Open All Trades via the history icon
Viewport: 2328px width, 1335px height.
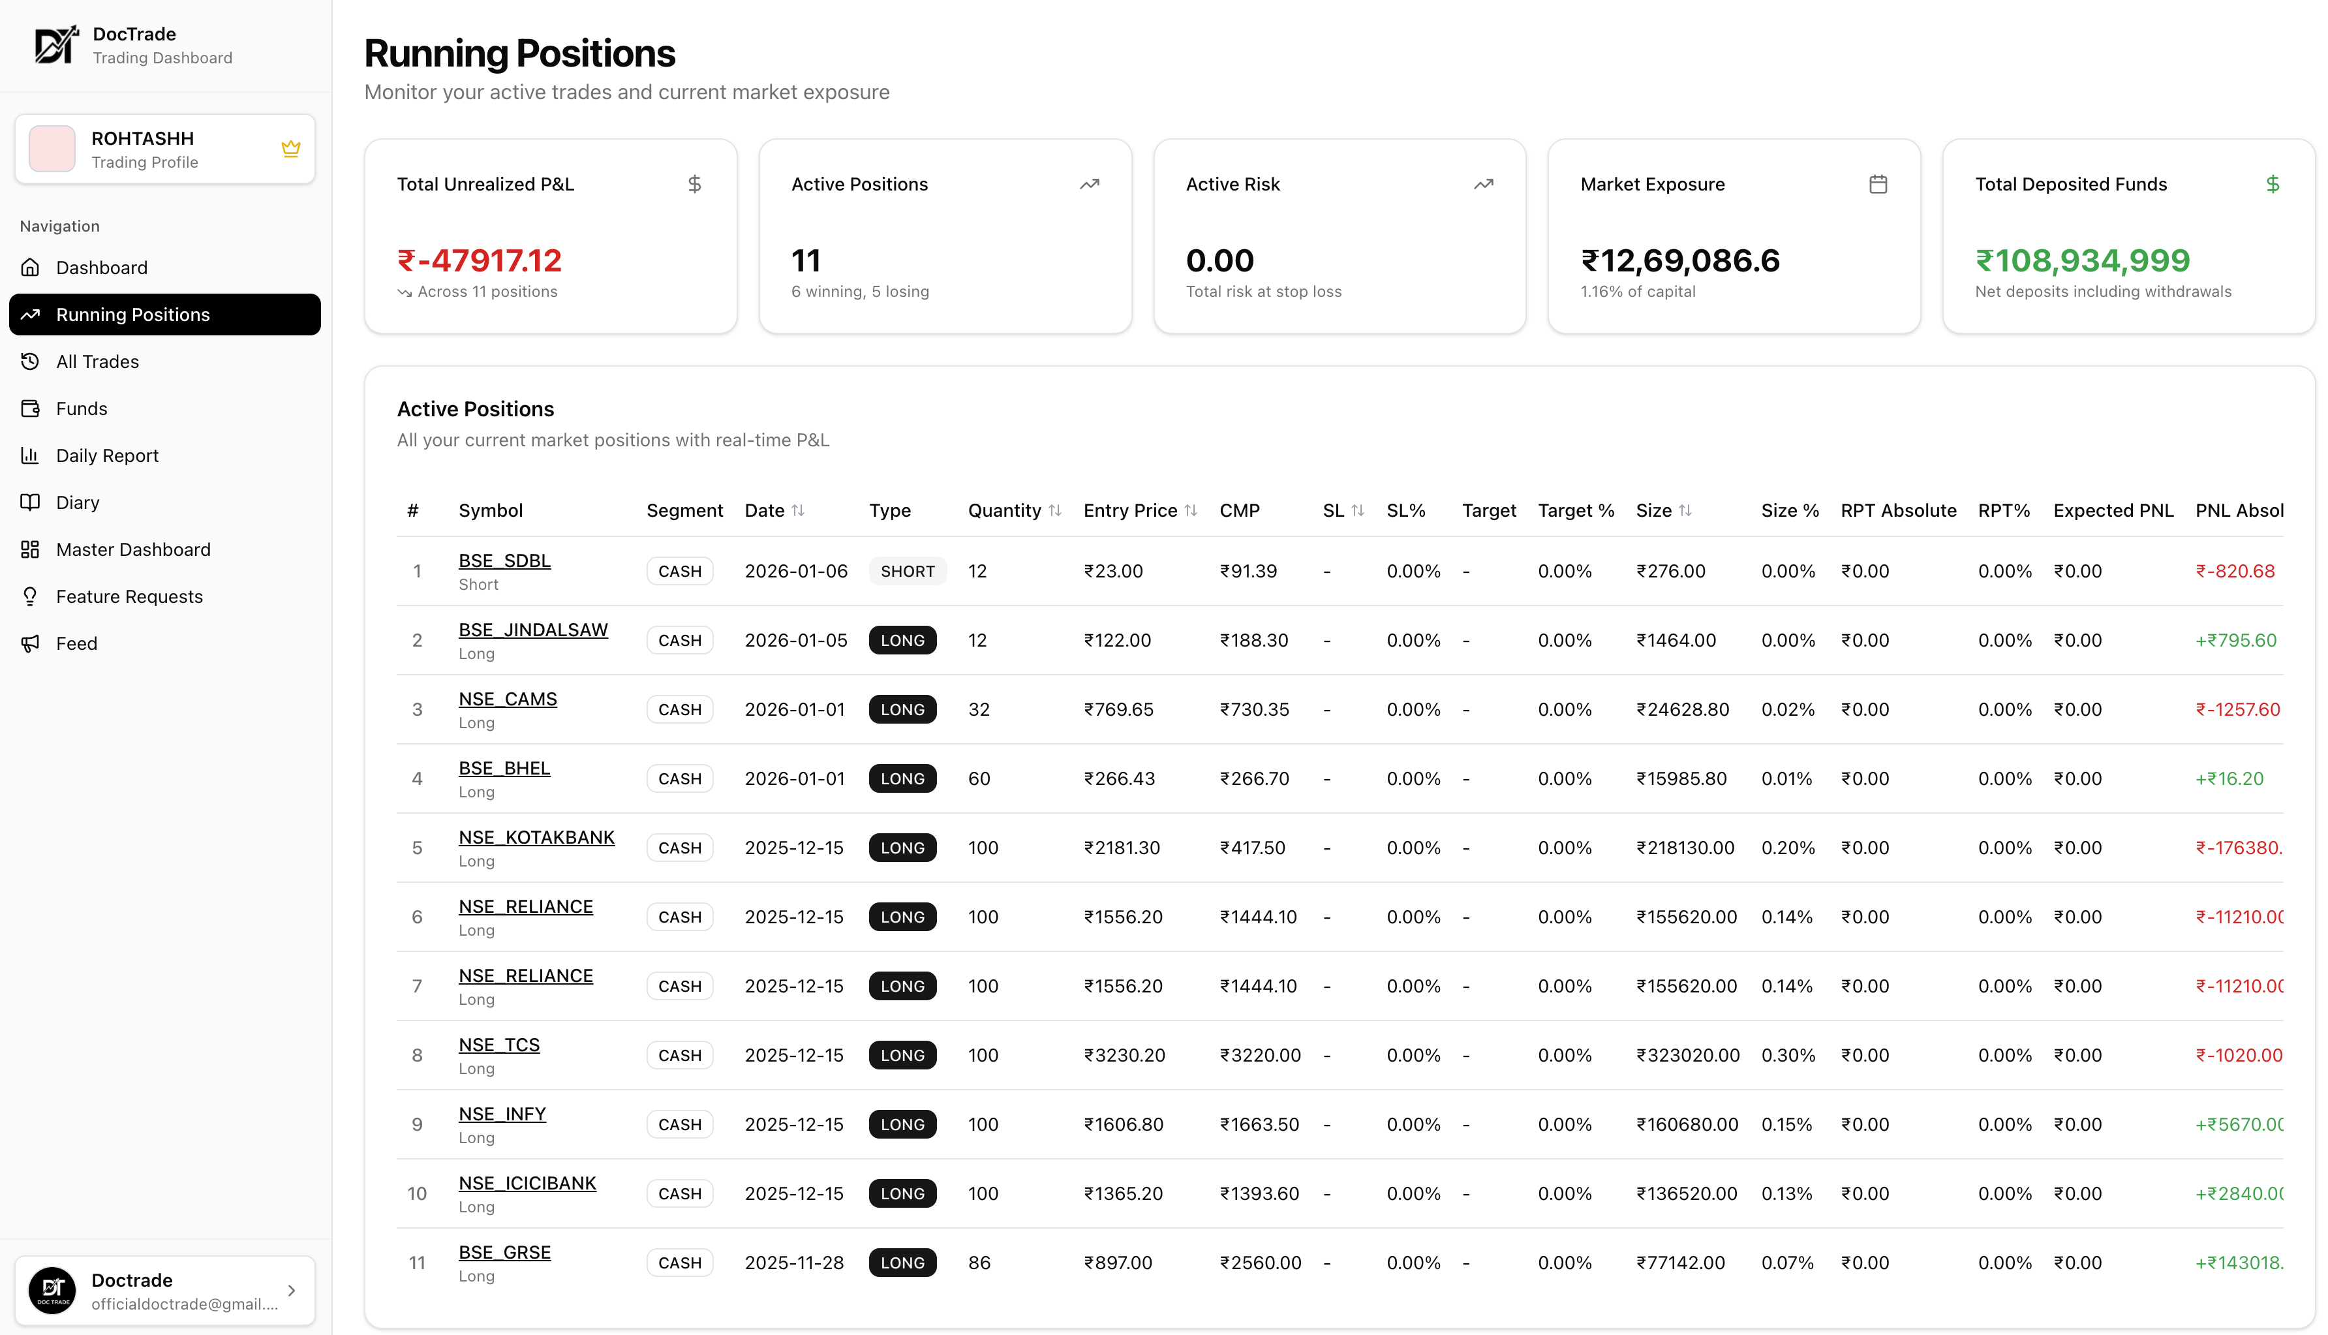[x=30, y=361]
